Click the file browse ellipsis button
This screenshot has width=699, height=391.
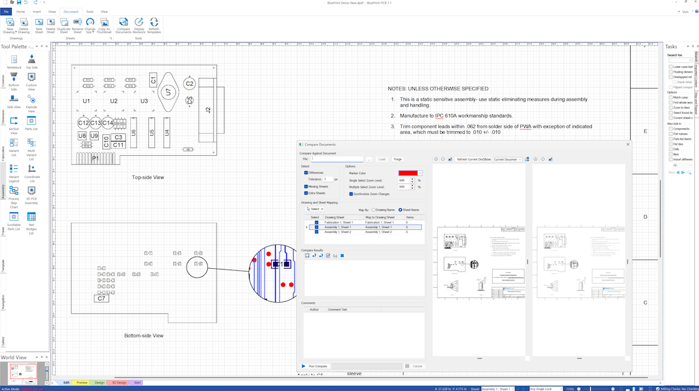(369, 159)
